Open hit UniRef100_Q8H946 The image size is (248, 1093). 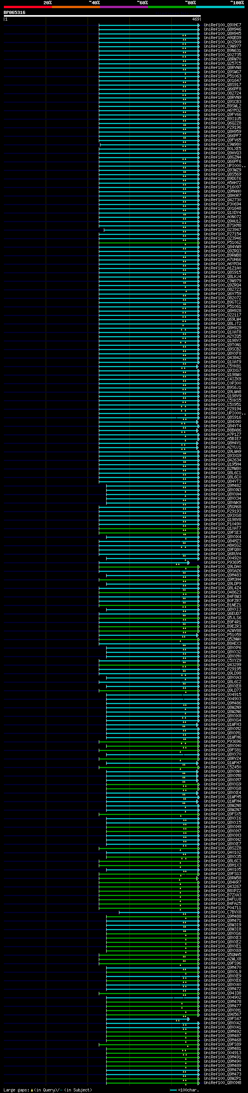[x=222, y=29]
